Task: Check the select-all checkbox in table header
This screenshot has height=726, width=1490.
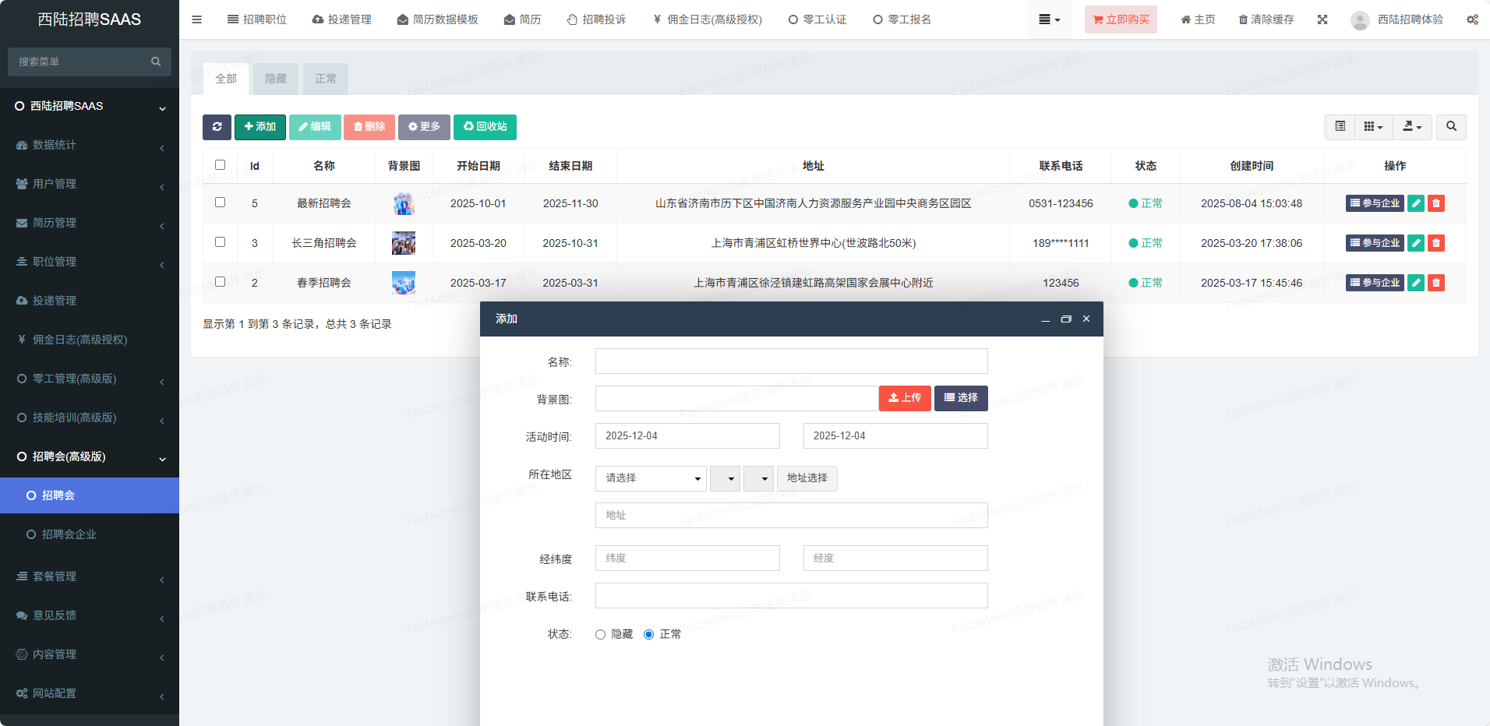Action: [220, 165]
